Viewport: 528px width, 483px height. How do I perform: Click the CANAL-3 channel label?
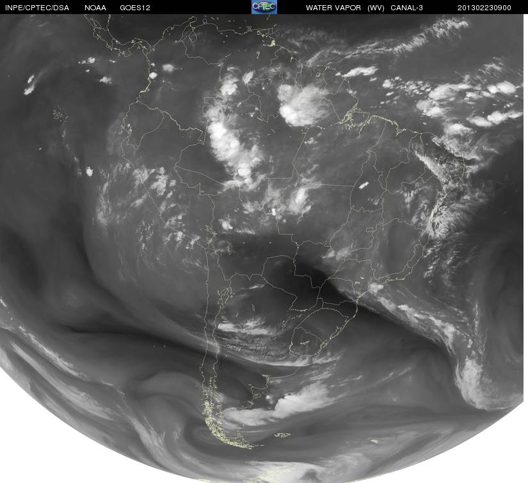tap(406, 8)
